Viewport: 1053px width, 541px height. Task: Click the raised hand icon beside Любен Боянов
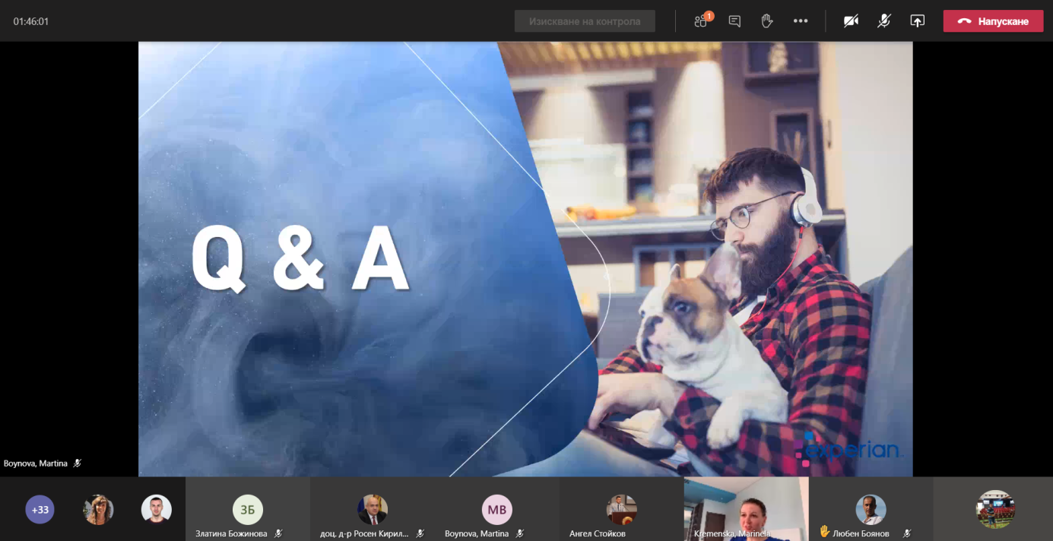click(824, 533)
